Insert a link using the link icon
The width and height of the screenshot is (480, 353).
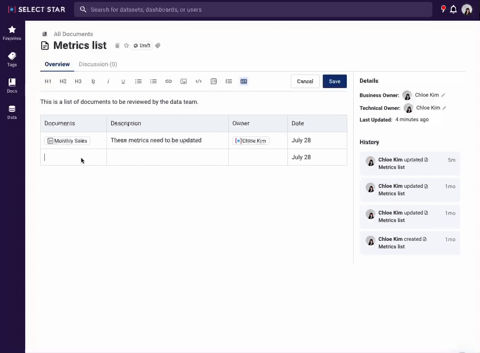coord(169,81)
